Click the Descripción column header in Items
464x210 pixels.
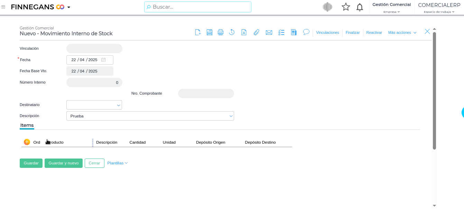click(x=106, y=142)
